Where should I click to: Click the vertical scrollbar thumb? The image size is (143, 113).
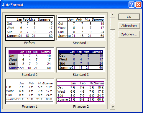tap(113, 24)
